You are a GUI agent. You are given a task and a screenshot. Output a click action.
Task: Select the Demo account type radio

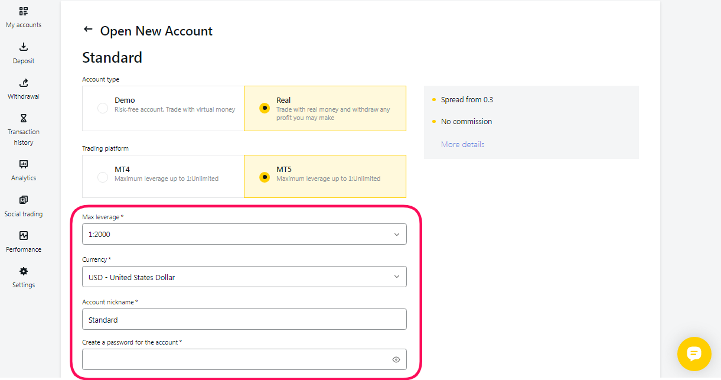click(x=103, y=108)
